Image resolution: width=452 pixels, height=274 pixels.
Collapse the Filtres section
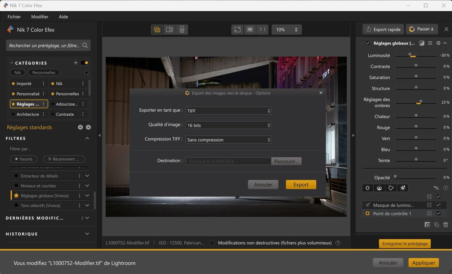click(x=87, y=138)
